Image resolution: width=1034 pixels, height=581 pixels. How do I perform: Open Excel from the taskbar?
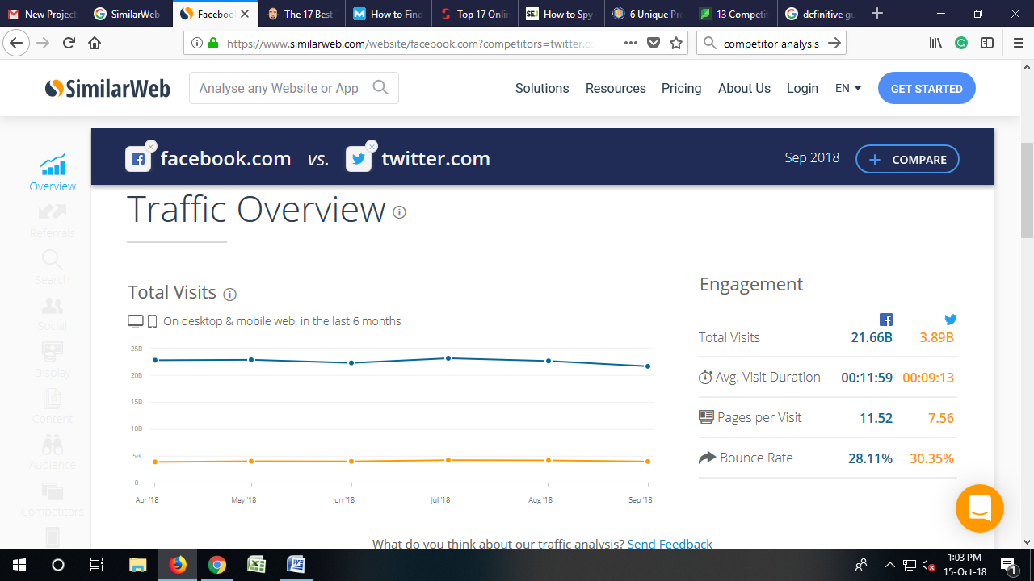pyautogui.click(x=256, y=565)
